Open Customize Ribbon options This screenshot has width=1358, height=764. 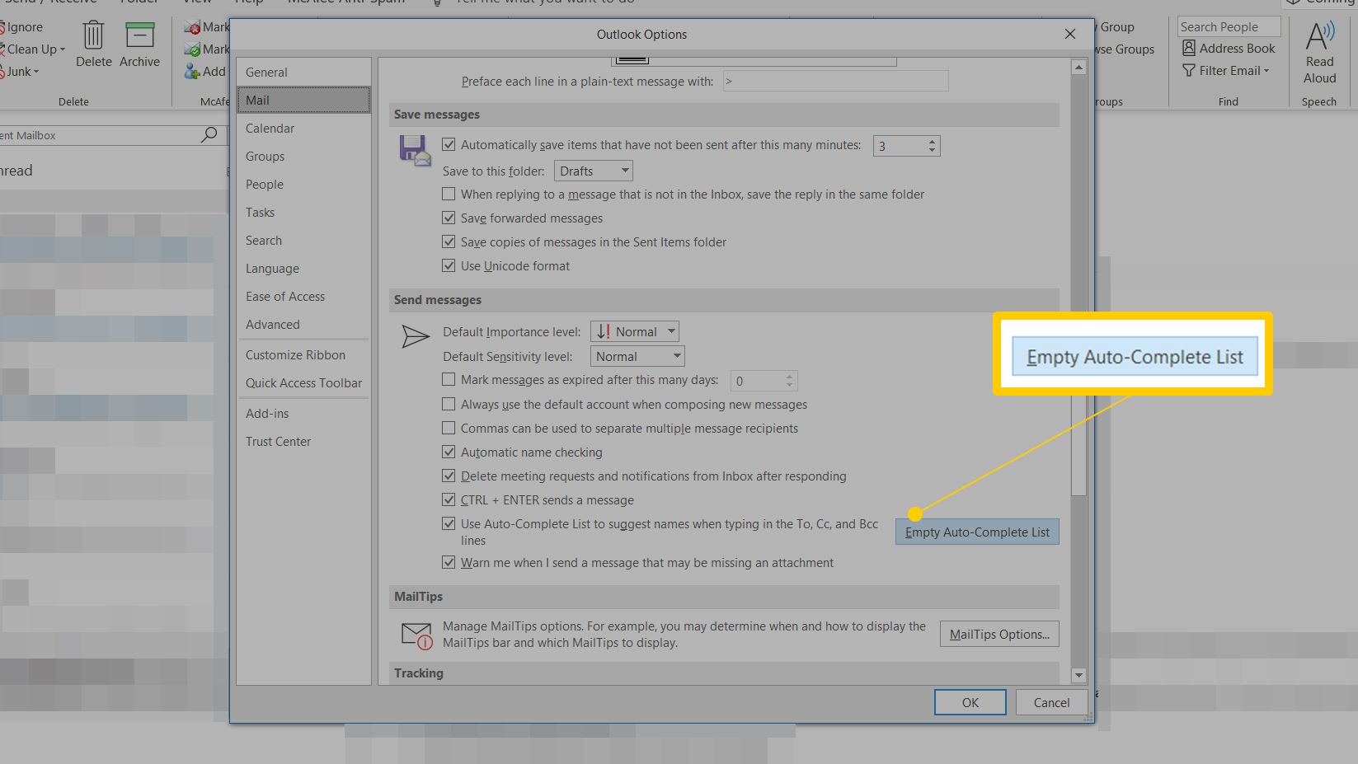[303, 355]
